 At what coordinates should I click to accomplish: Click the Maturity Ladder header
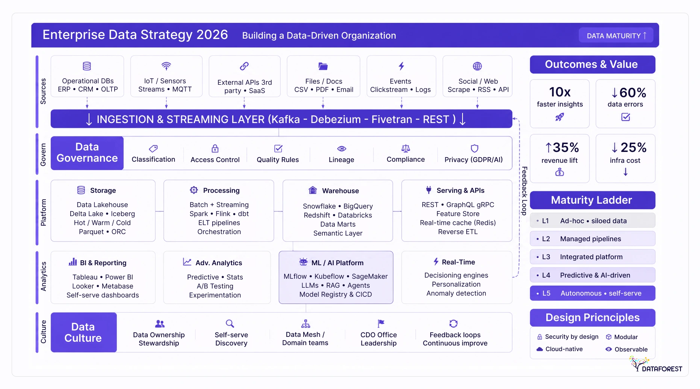[x=593, y=200]
